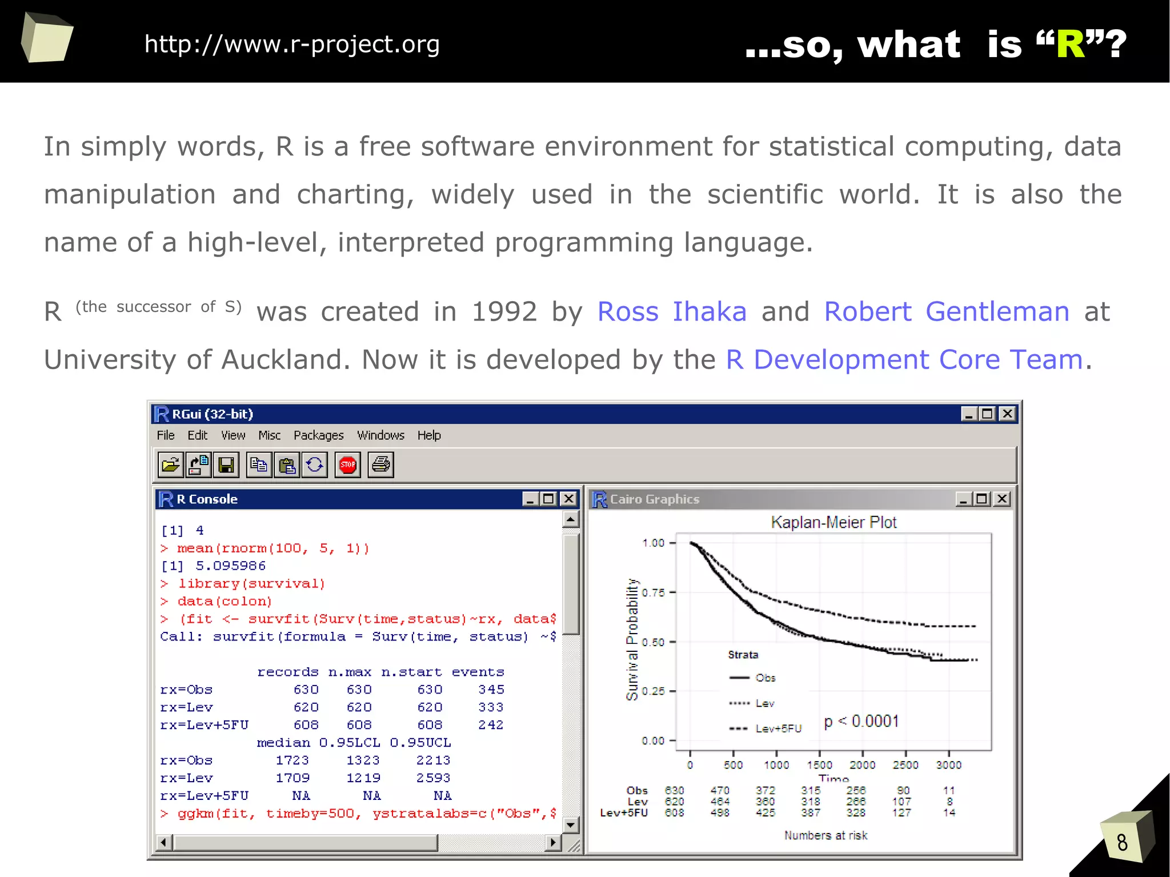Open the Help menu
The width and height of the screenshot is (1170, 877).
[429, 435]
